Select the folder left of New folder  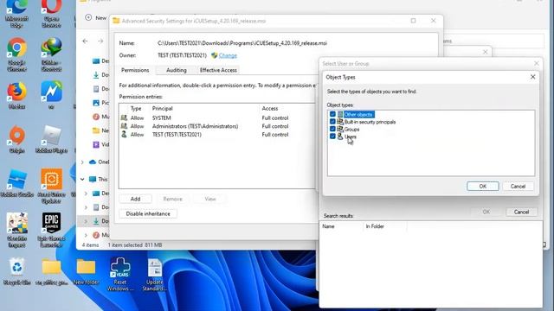click(x=51, y=271)
